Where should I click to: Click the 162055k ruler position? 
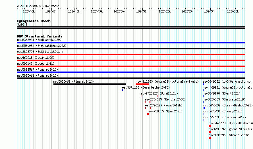pos(233,11)
